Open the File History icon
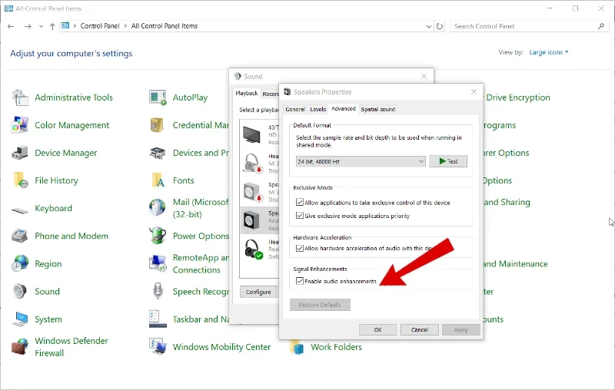Viewport: 615px width, 390px height. click(20, 180)
